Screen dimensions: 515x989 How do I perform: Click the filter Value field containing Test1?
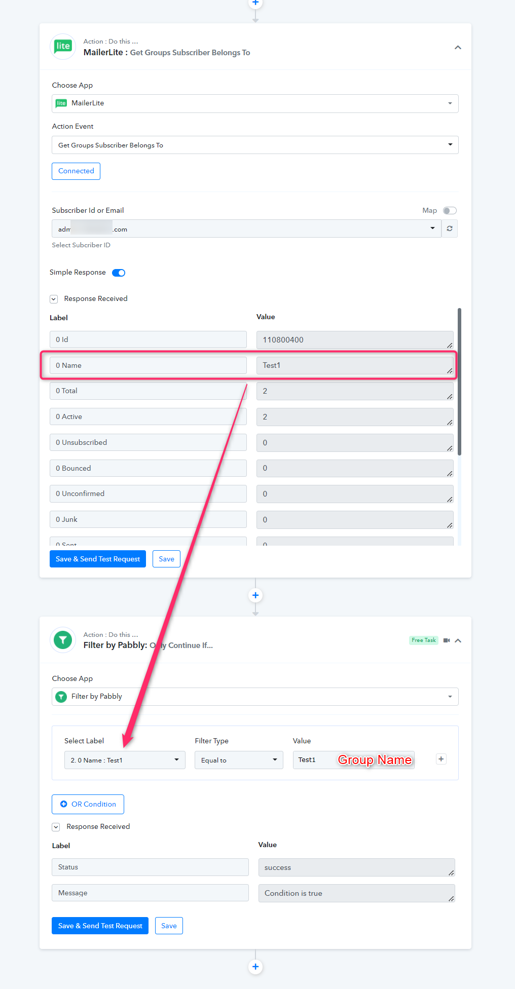point(353,760)
